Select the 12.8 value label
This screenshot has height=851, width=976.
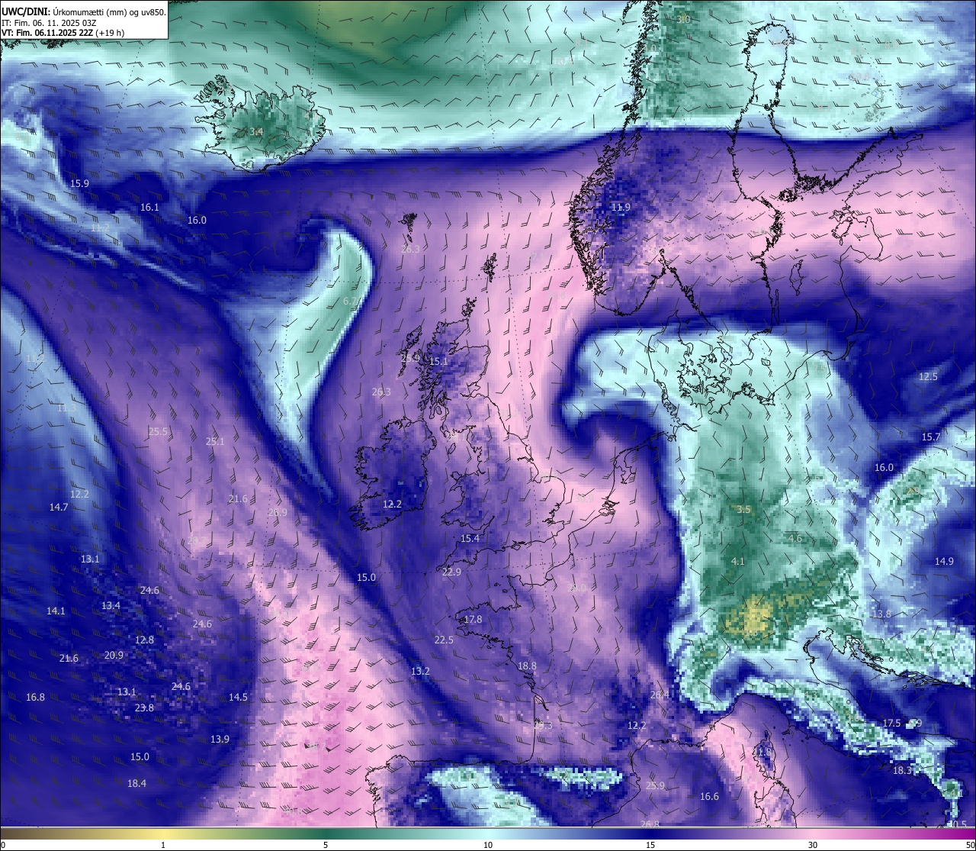[144, 640]
